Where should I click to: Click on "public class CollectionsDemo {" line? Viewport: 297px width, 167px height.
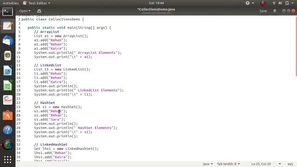click(x=52, y=19)
